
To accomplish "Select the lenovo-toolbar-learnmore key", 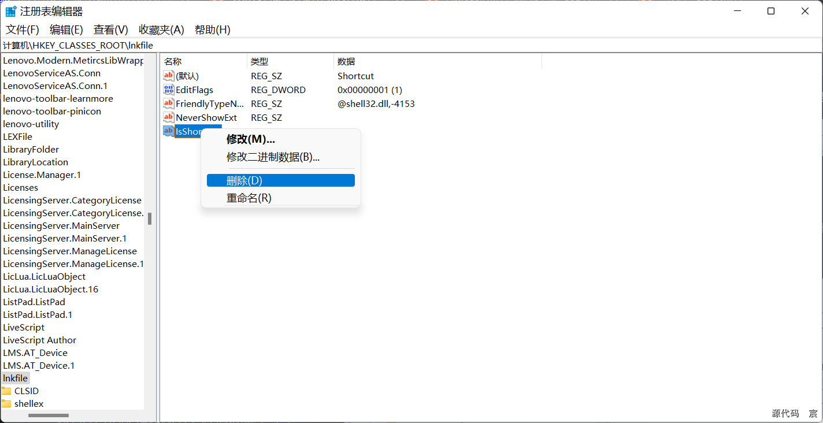I will [x=58, y=98].
